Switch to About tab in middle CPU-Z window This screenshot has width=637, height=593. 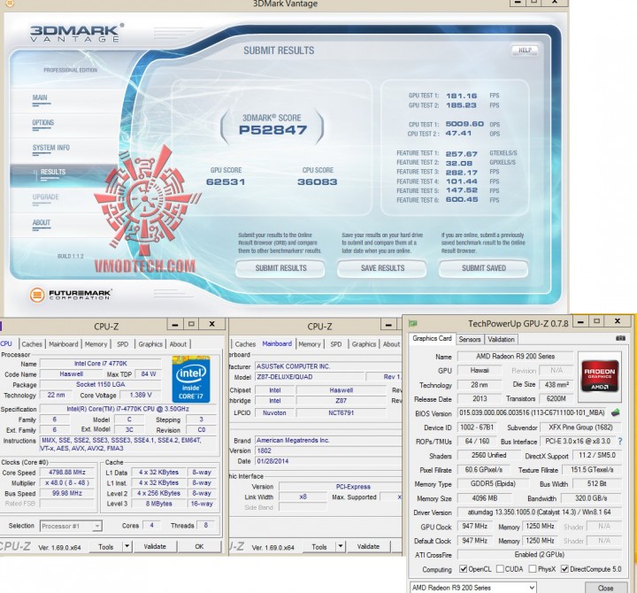coord(392,344)
